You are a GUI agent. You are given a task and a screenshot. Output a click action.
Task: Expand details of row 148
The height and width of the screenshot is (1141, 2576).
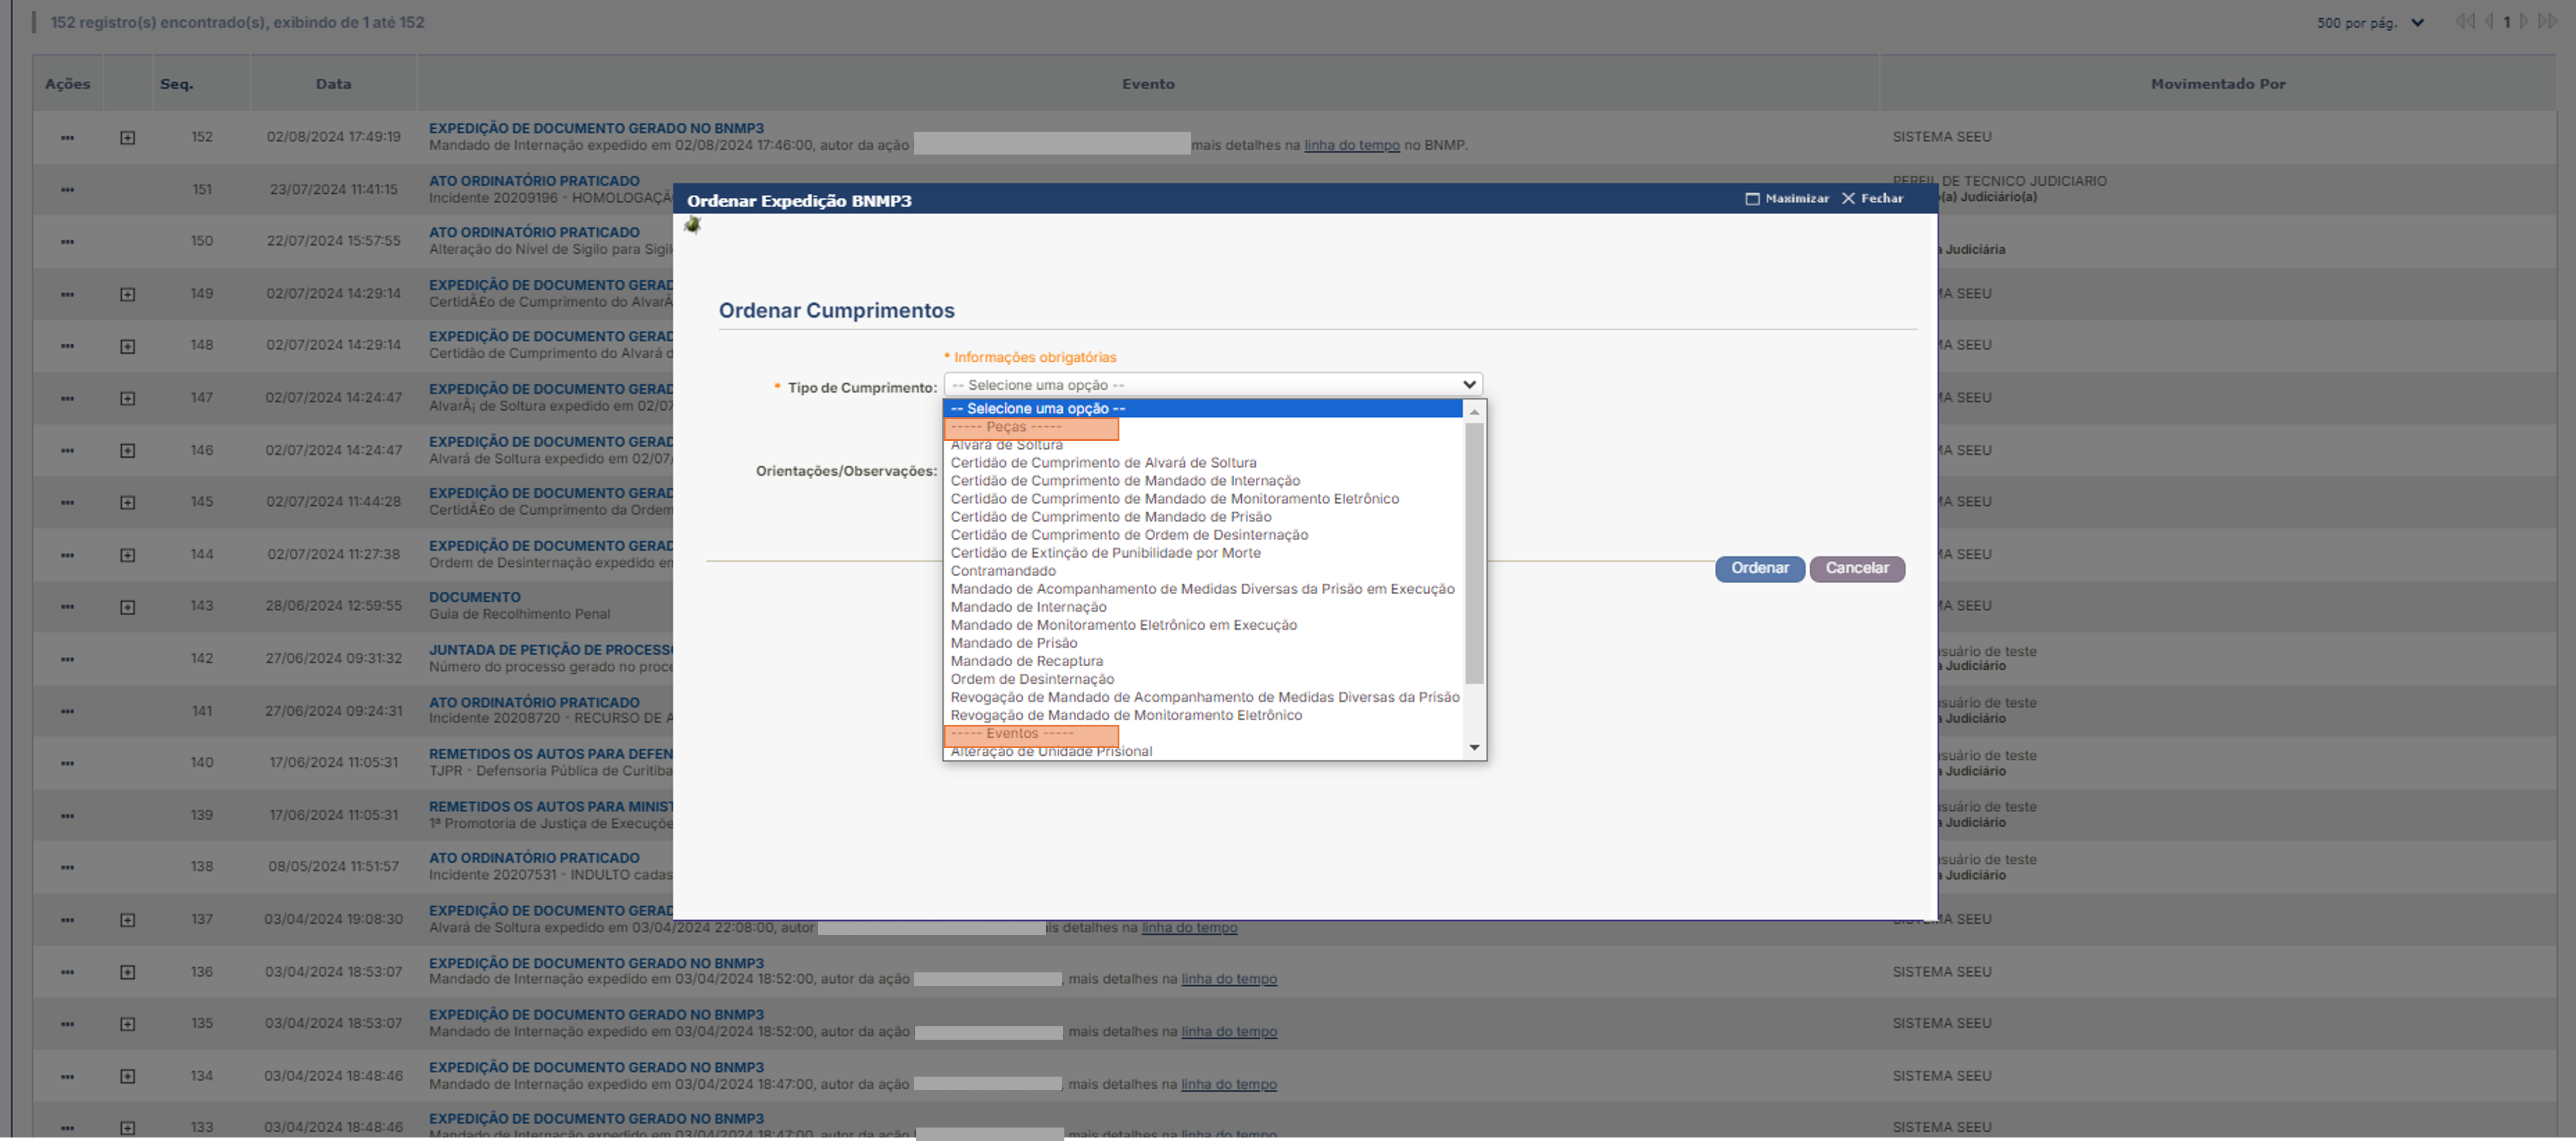127,346
